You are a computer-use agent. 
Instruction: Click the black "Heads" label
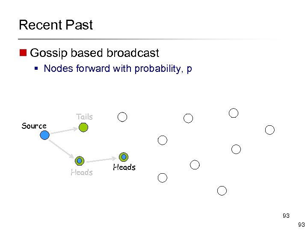124,167
